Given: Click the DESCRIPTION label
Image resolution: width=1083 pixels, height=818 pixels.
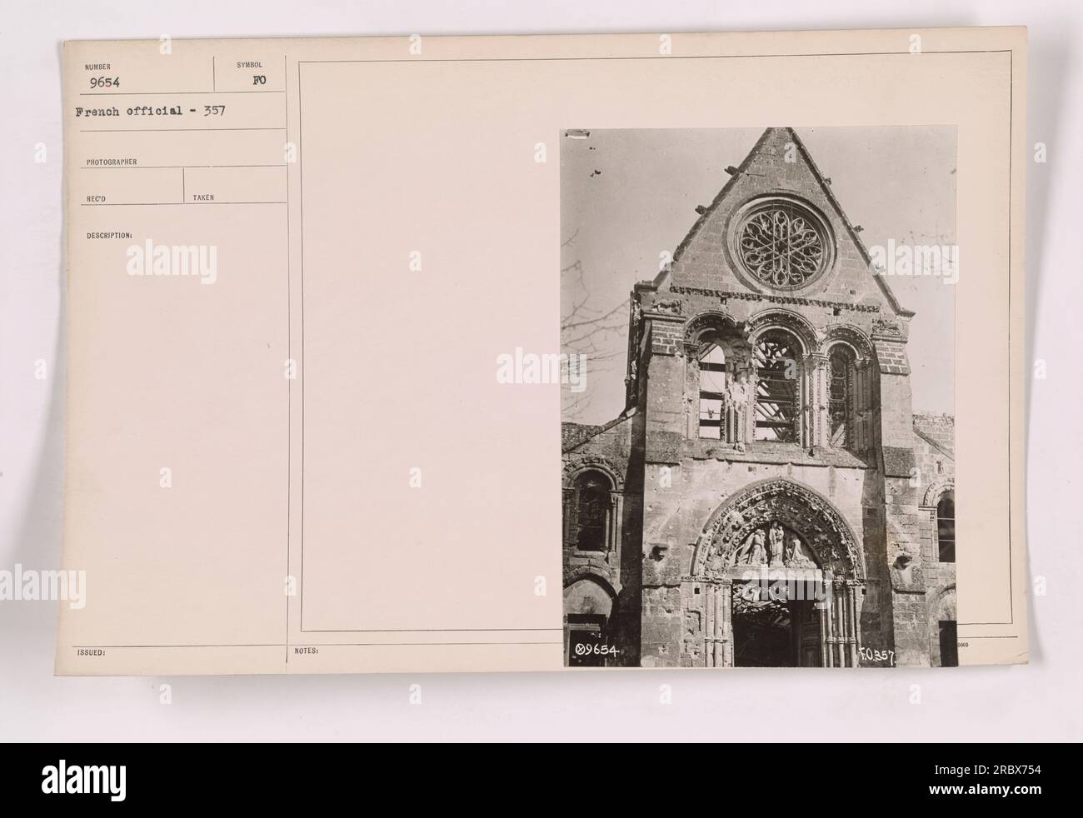Looking at the screenshot, I should click(x=109, y=235).
